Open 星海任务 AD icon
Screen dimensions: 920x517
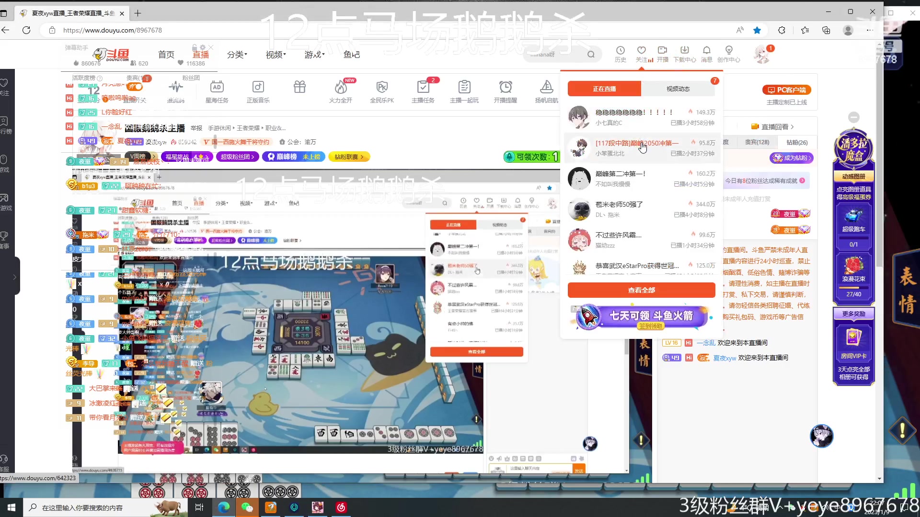point(217,91)
